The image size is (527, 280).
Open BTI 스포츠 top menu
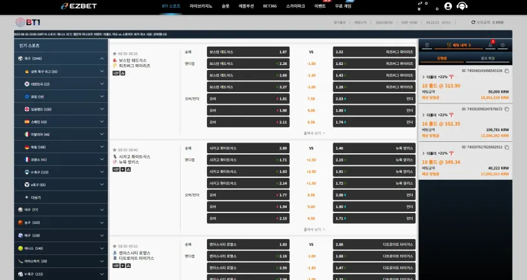click(171, 6)
